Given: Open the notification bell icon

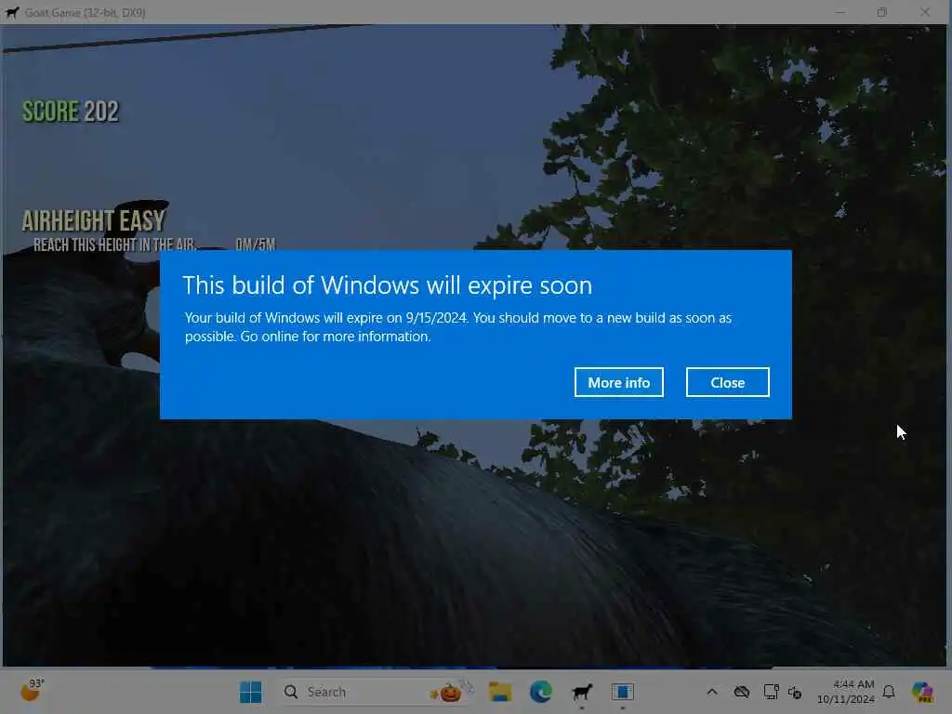Looking at the screenshot, I should [x=889, y=692].
